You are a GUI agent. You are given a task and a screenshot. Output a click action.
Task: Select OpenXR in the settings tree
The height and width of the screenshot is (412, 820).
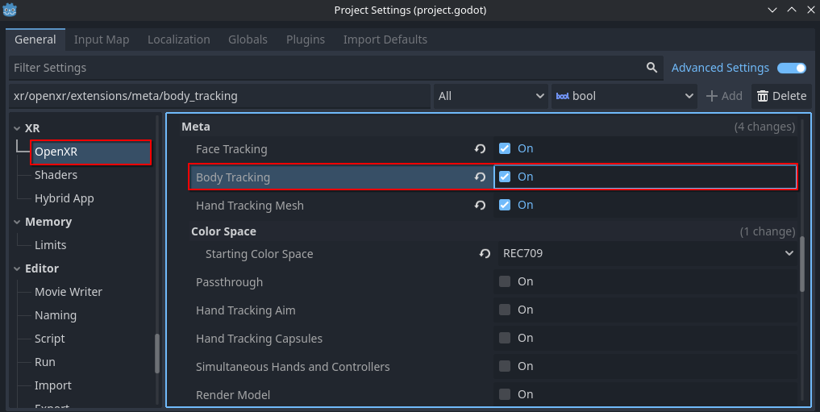click(x=91, y=152)
